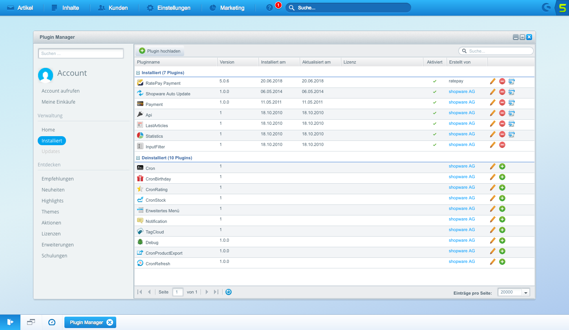
Task: Toggle activated checkmark for InputFilter
Action: [435, 145]
